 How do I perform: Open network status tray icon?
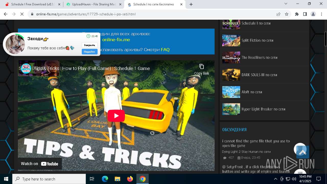(288, 179)
